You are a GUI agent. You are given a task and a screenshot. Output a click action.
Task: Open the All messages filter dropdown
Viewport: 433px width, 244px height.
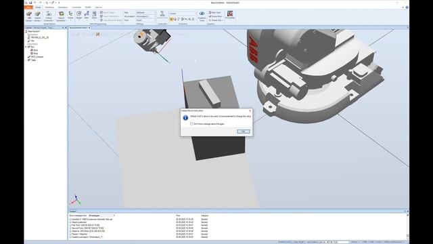click(101, 216)
